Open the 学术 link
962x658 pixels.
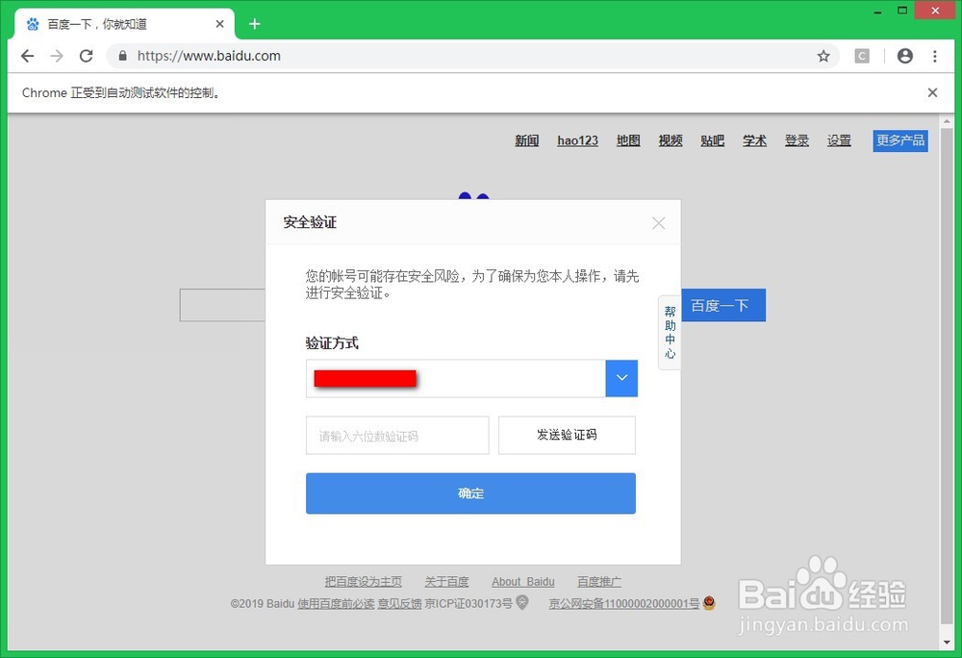click(754, 140)
